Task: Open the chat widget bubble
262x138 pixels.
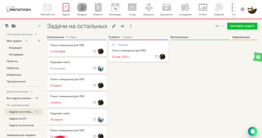Action: (253, 132)
